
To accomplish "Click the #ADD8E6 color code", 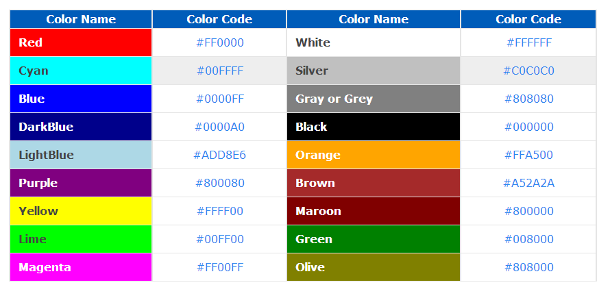I will 220,155.
